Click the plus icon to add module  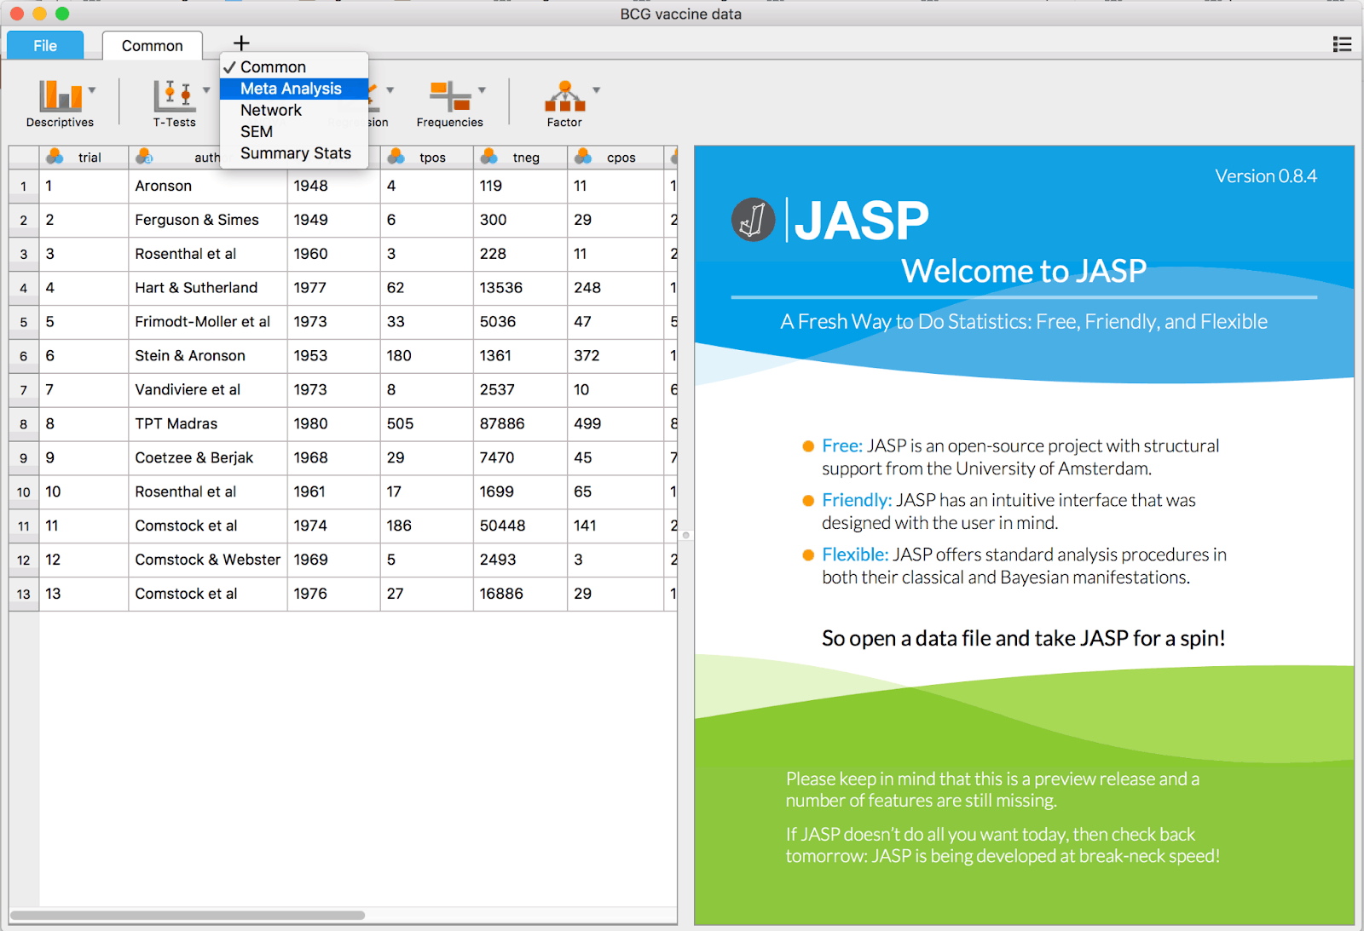pos(241,43)
